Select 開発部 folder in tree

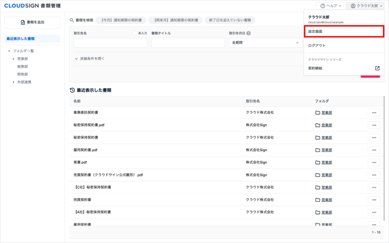point(23,74)
